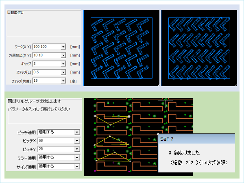The width and height of the screenshot is (244, 183).
Task: Select the right nesting layout preview
Action: click(199, 48)
